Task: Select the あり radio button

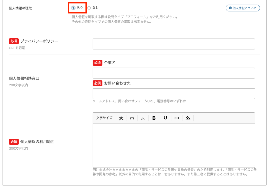Action: pos(73,8)
